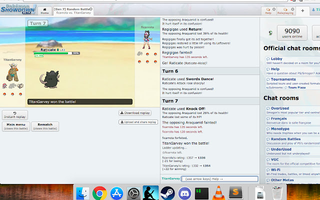Open the Home tab
The height and width of the screenshot is (200, 320).
click(x=44, y=11)
